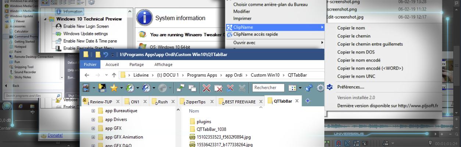Click the clone tab green arrows icon

(x=181, y=88)
